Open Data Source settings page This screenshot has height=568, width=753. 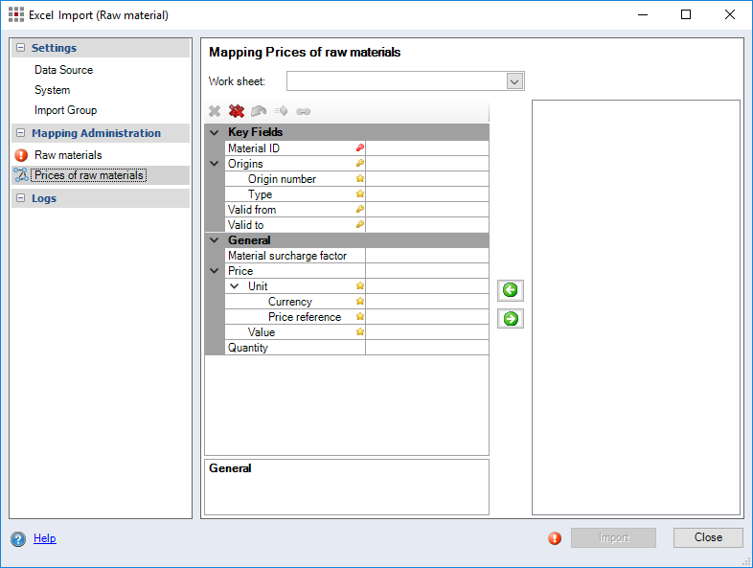point(63,70)
